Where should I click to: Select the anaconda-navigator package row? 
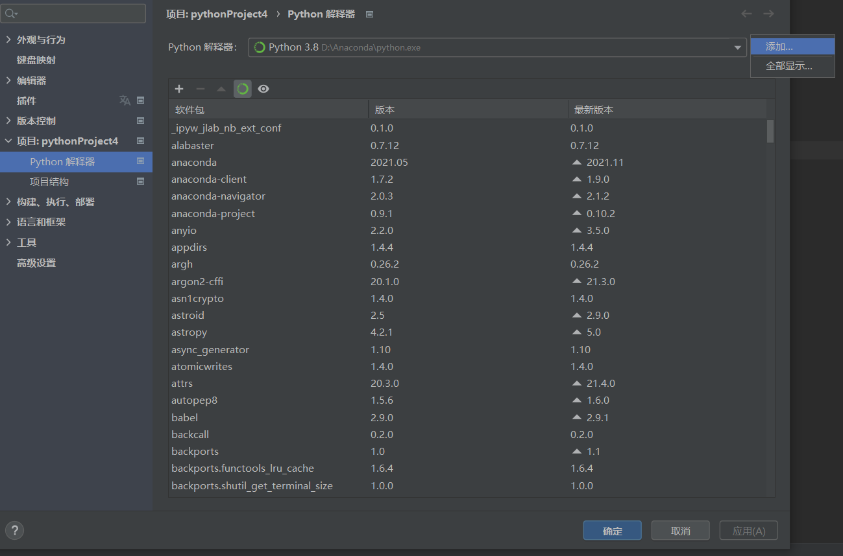[218, 196]
